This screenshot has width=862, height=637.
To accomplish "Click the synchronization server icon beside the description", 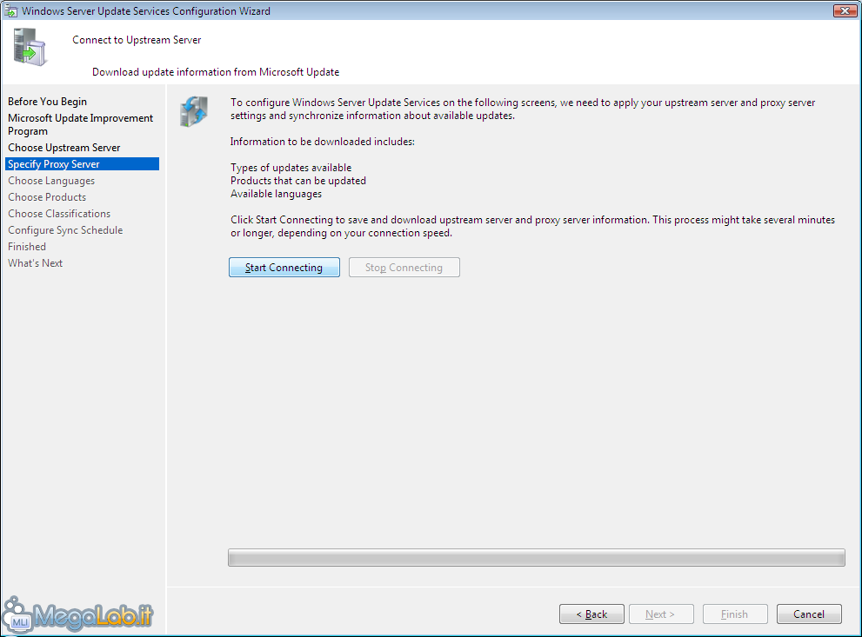I will 194,111.
